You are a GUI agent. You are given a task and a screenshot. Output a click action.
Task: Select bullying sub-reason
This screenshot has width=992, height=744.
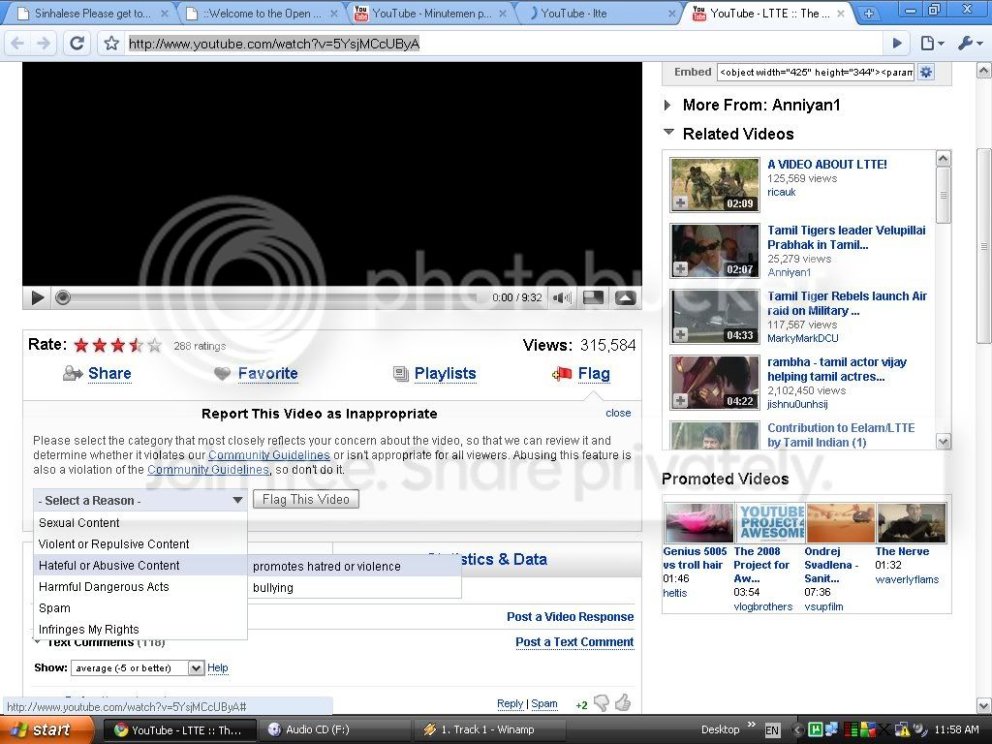(355, 587)
